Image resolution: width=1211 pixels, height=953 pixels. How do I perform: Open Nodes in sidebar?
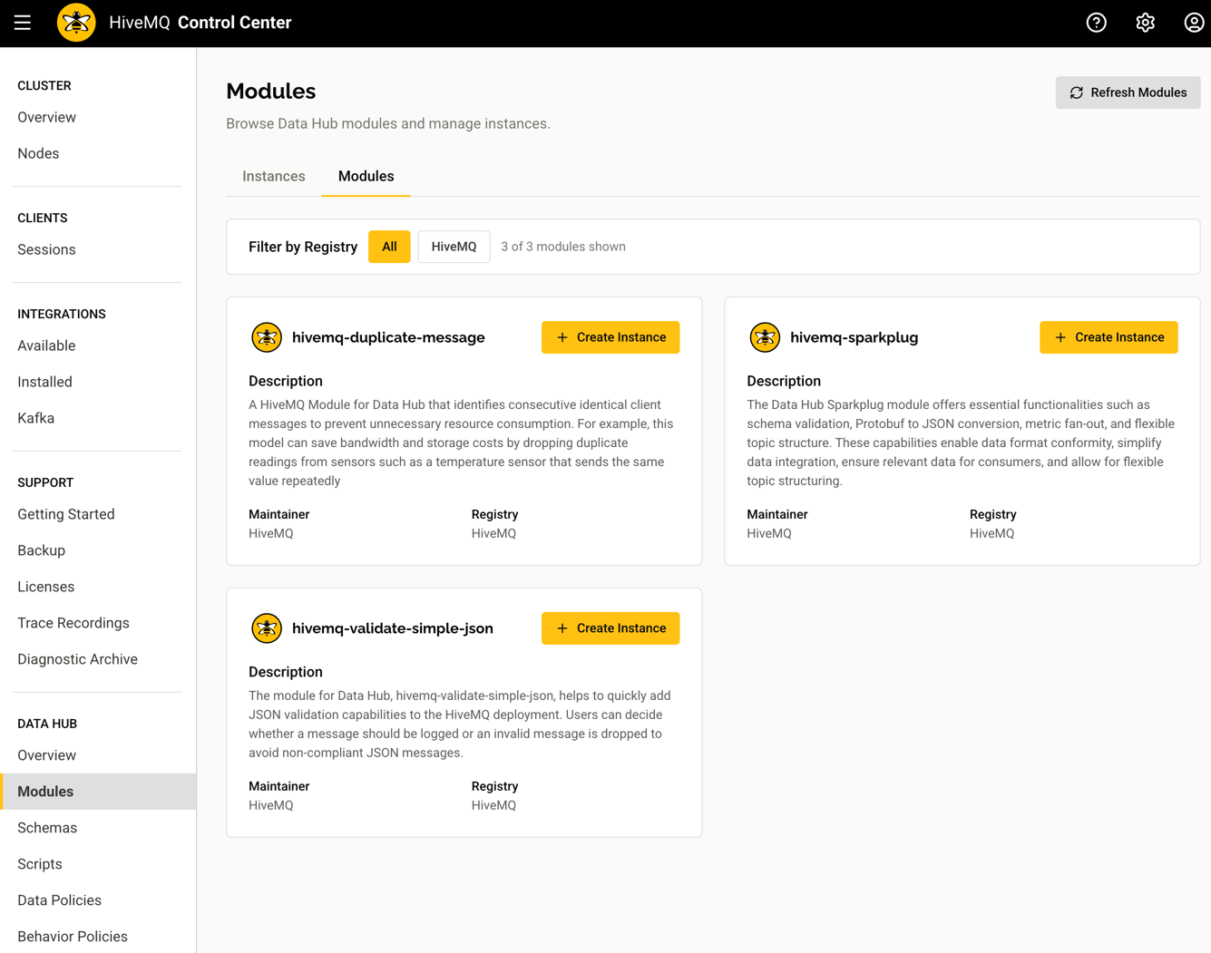coord(38,153)
